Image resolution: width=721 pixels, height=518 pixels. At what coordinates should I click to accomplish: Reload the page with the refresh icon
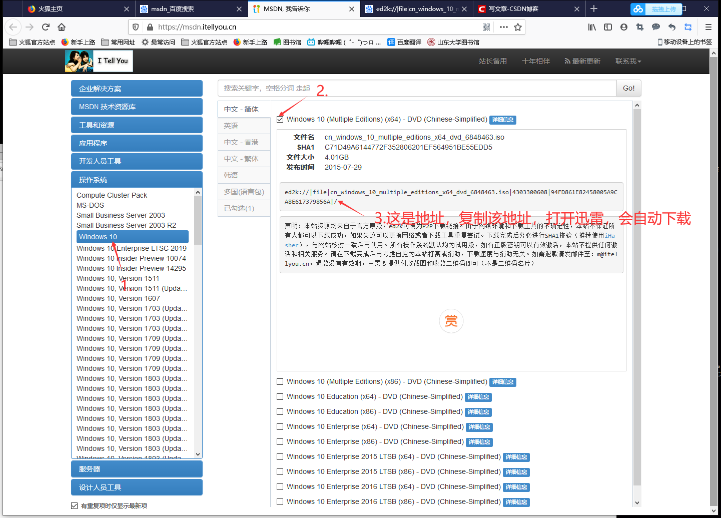[x=46, y=27]
